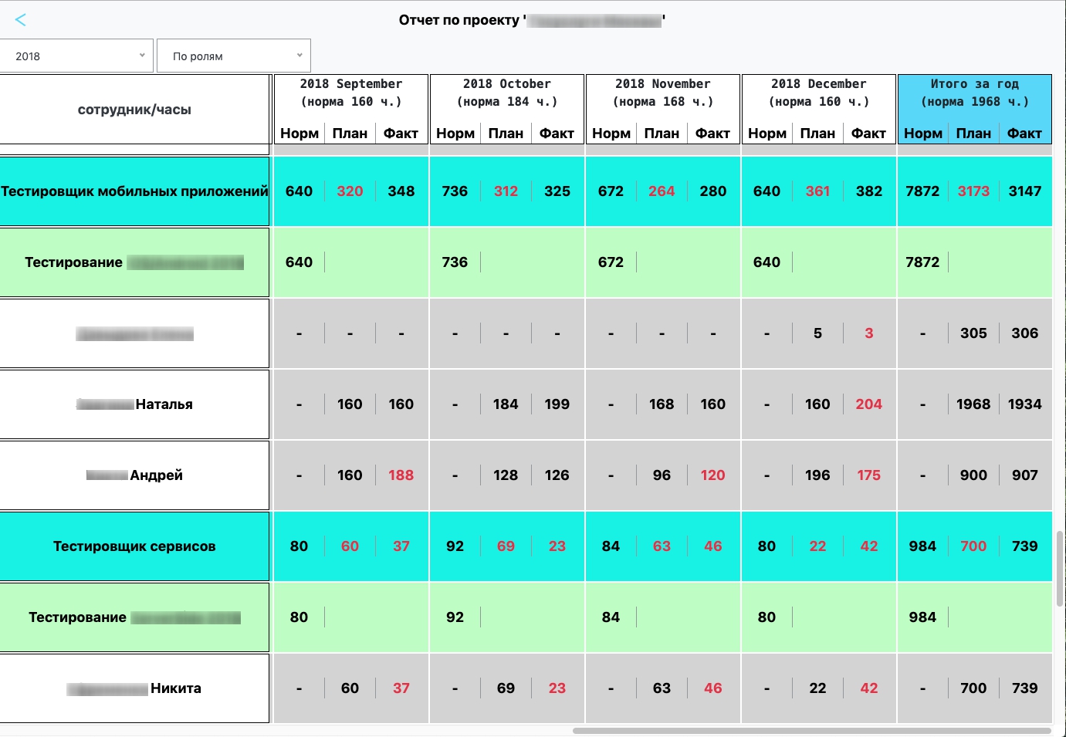1066x737 pixels.
Task: Click the 'сотрудник/часы' header cell
Action: point(134,110)
